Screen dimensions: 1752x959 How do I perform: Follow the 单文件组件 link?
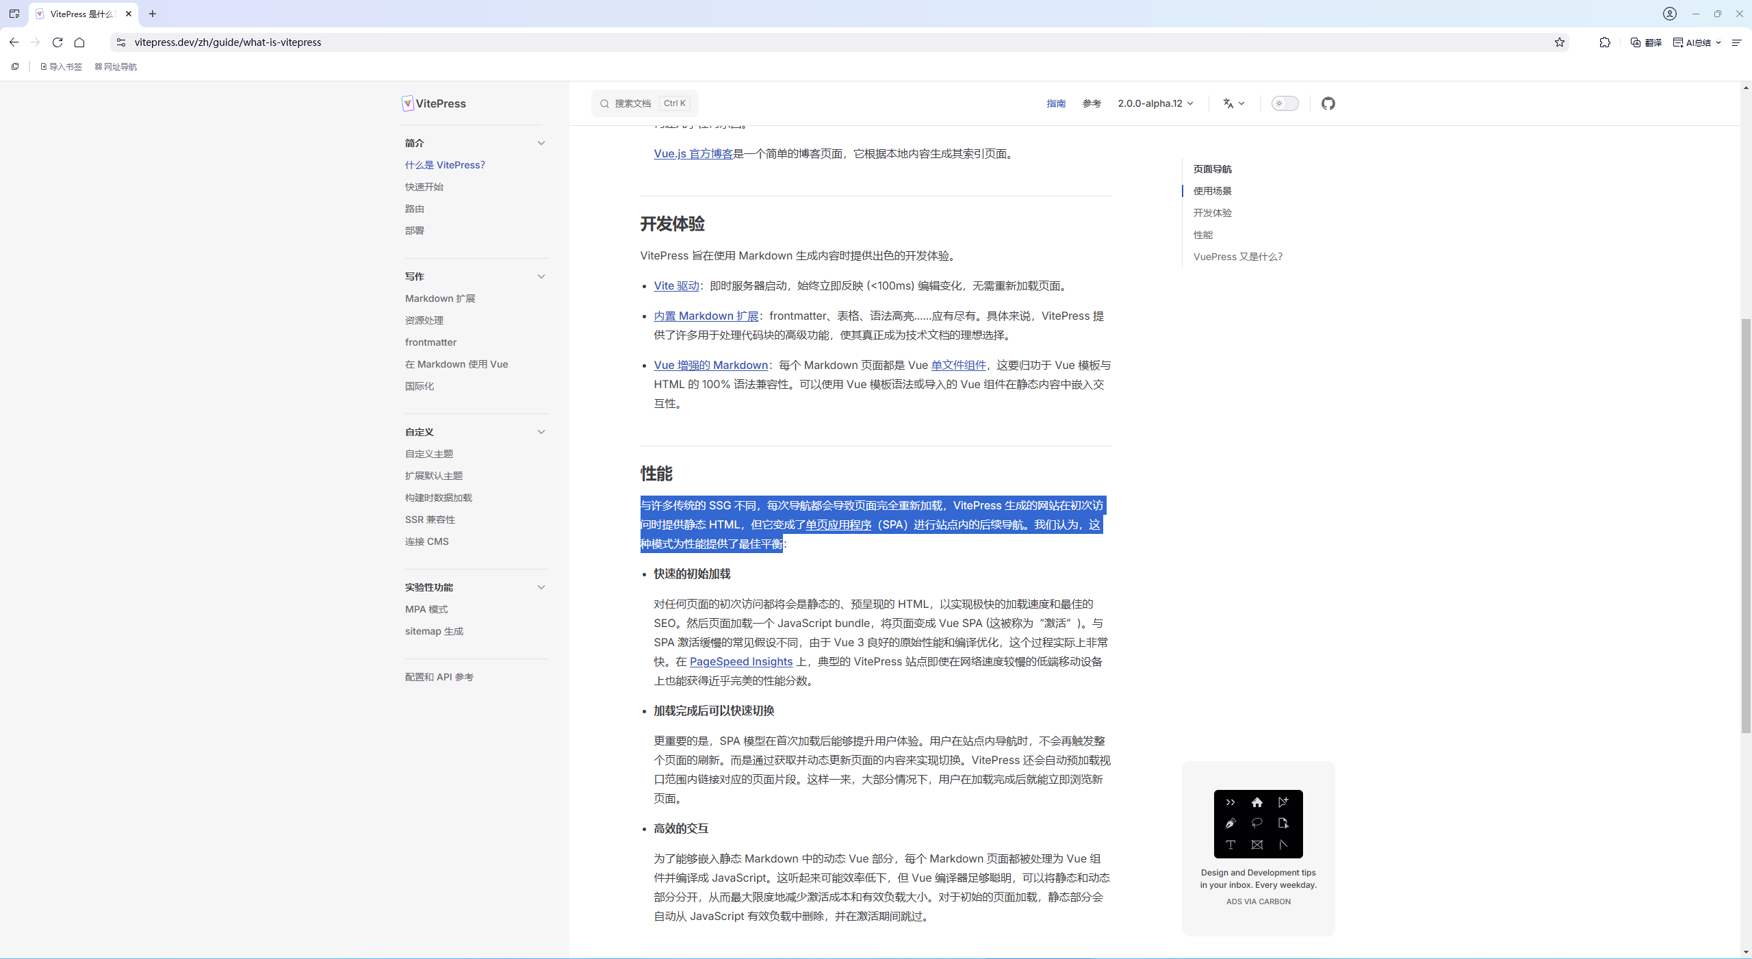click(x=958, y=365)
